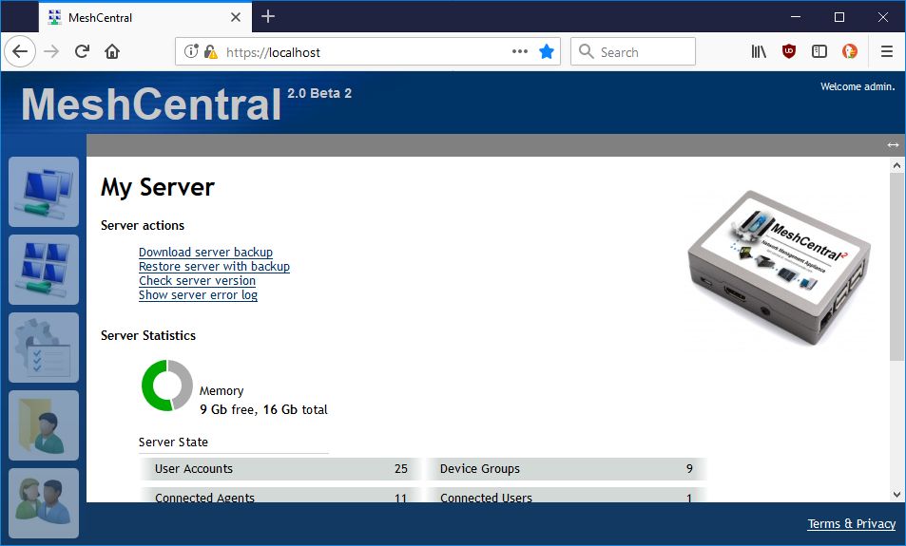906x546 pixels.
Task: Reload the current page
Action: coord(83,52)
